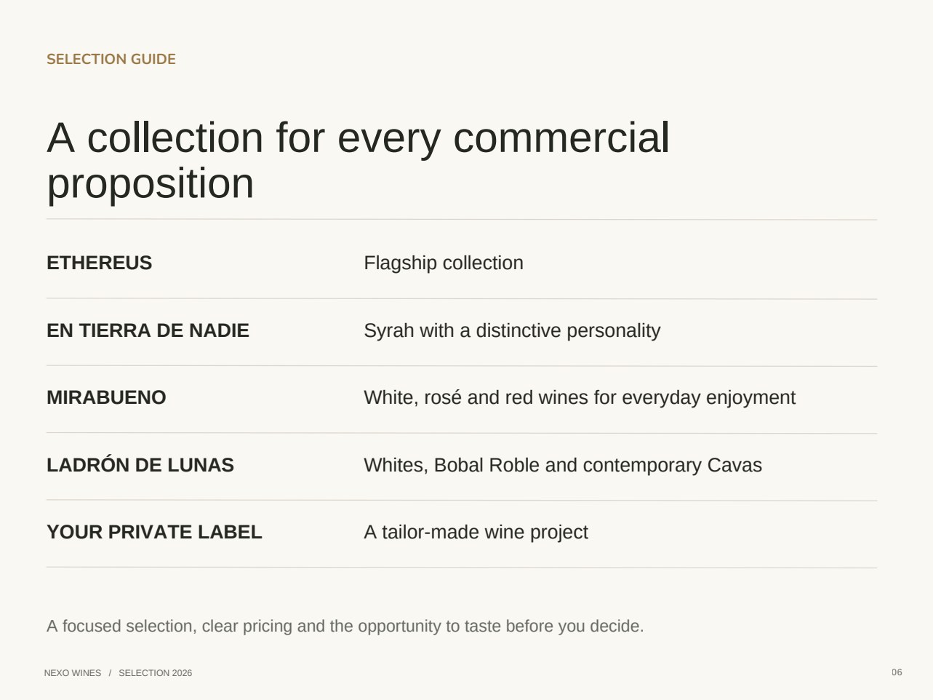Select 'White, rosé and red wines' description

click(x=580, y=397)
